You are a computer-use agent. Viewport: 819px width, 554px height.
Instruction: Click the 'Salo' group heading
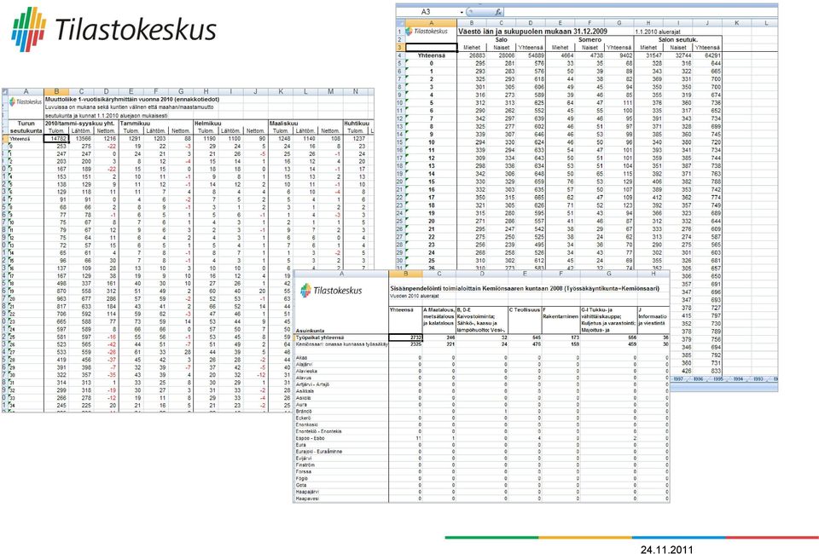point(501,40)
